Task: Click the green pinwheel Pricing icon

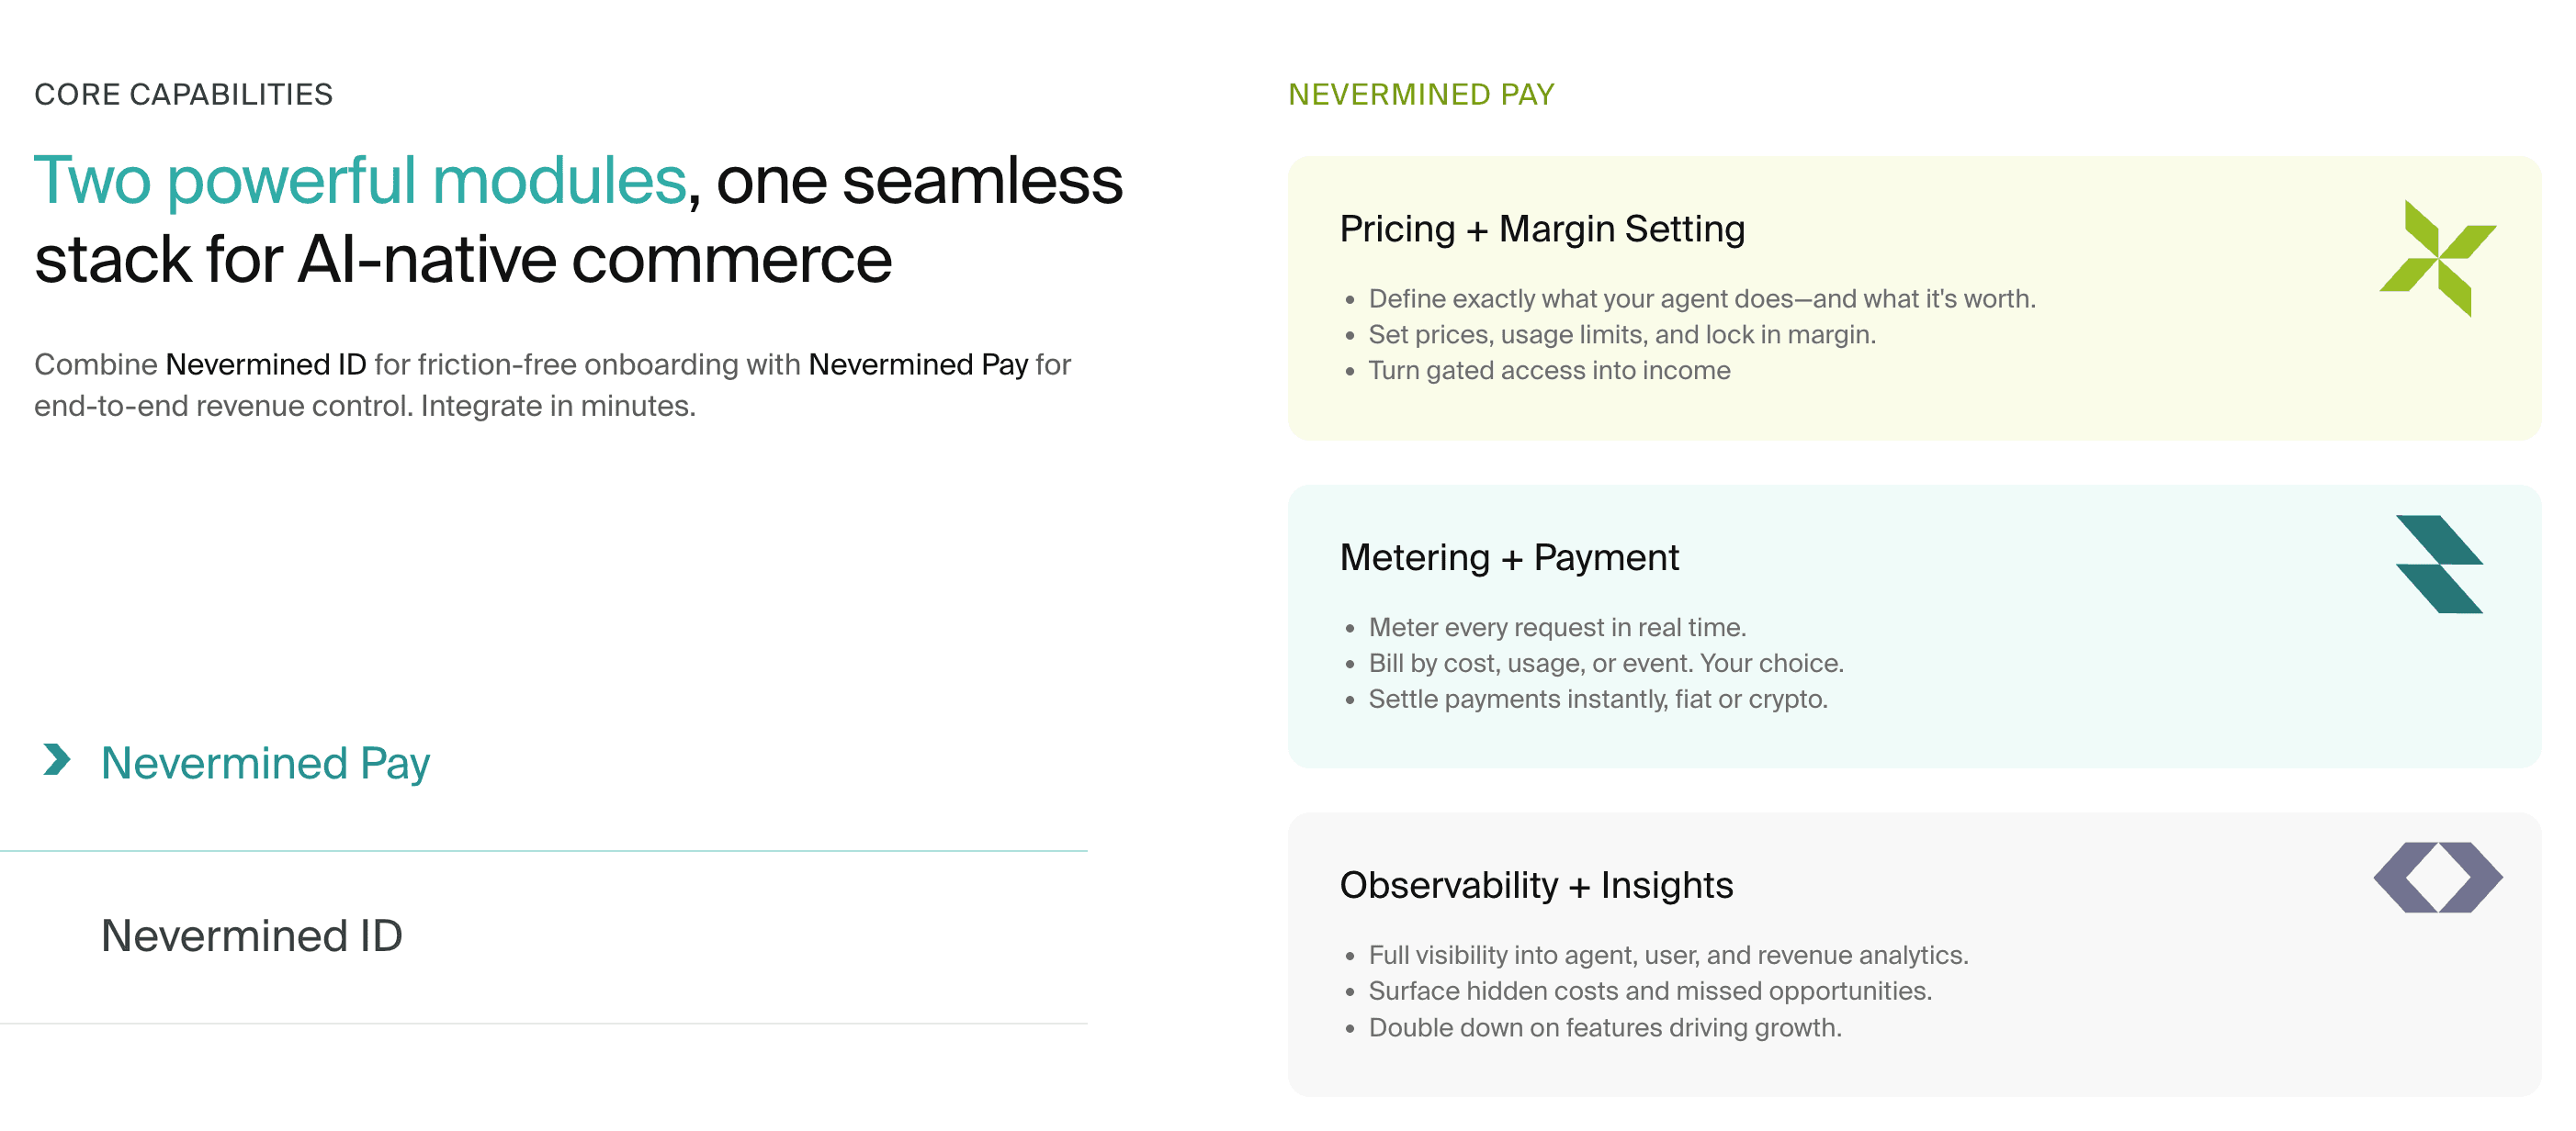Action: click(2437, 258)
